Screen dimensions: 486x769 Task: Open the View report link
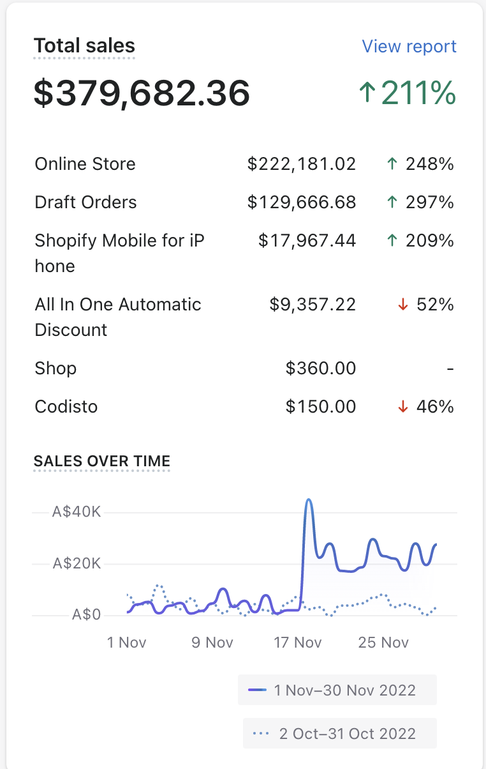point(409,47)
